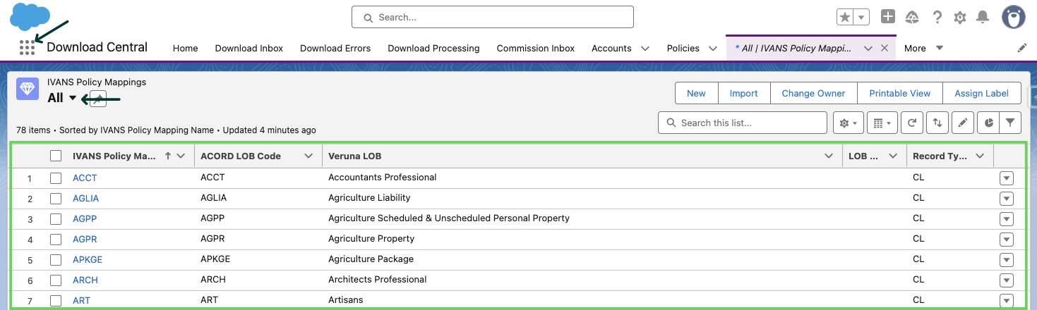Viewport: 1037px width, 310px height.
Task: Open Veruna LOB column menu
Action: [829, 156]
